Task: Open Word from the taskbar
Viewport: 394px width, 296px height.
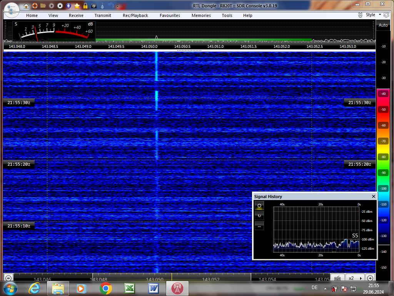Action: 153,288
